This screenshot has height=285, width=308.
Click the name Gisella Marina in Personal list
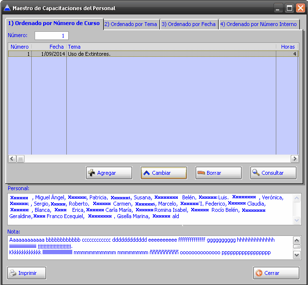[x=133, y=216]
